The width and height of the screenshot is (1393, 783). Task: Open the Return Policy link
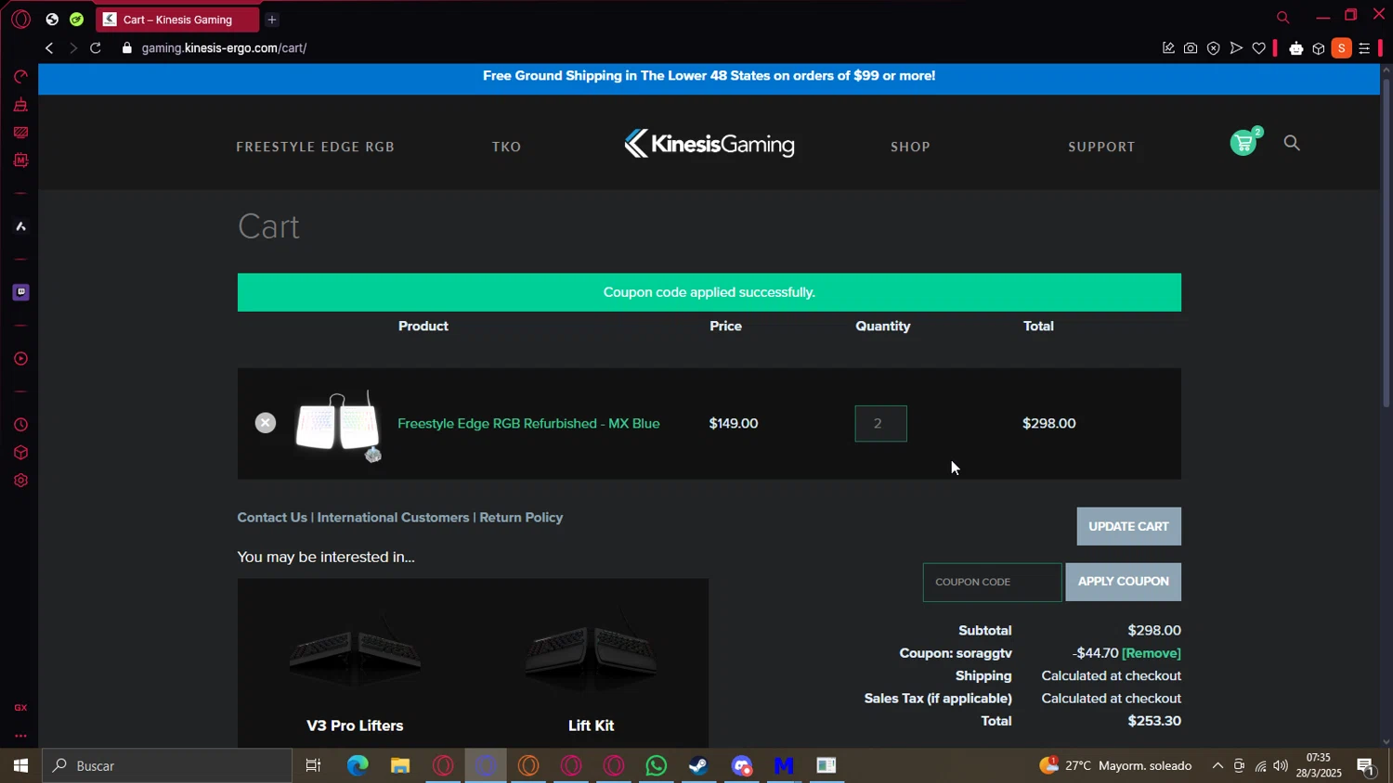pyautogui.click(x=521, y=518)
